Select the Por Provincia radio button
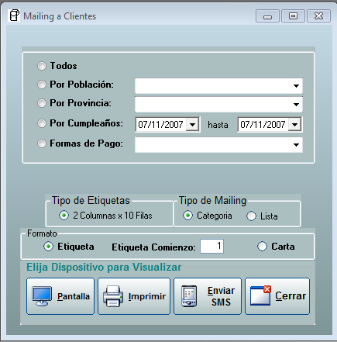Image resolution: width=337 pixels, height=342 pixels. [42, 103]
